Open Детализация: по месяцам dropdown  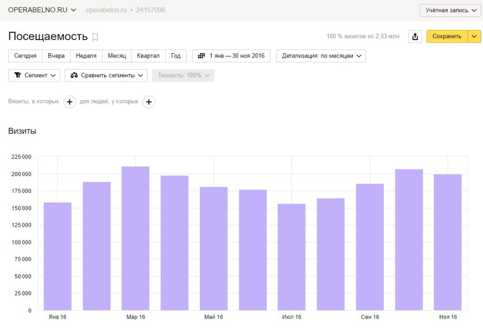pos(321,56)
